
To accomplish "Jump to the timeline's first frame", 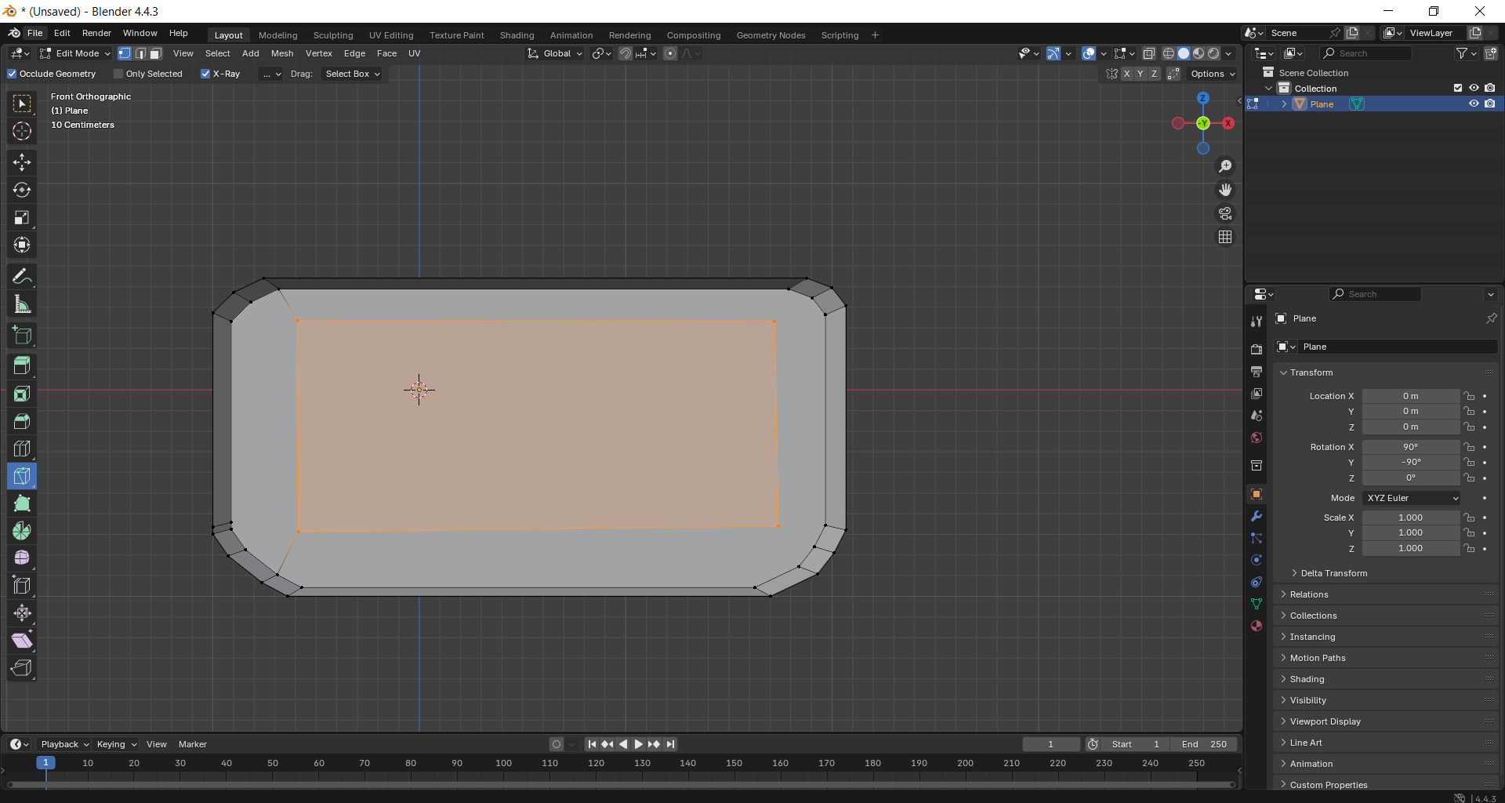I will (x=592, y=744).
